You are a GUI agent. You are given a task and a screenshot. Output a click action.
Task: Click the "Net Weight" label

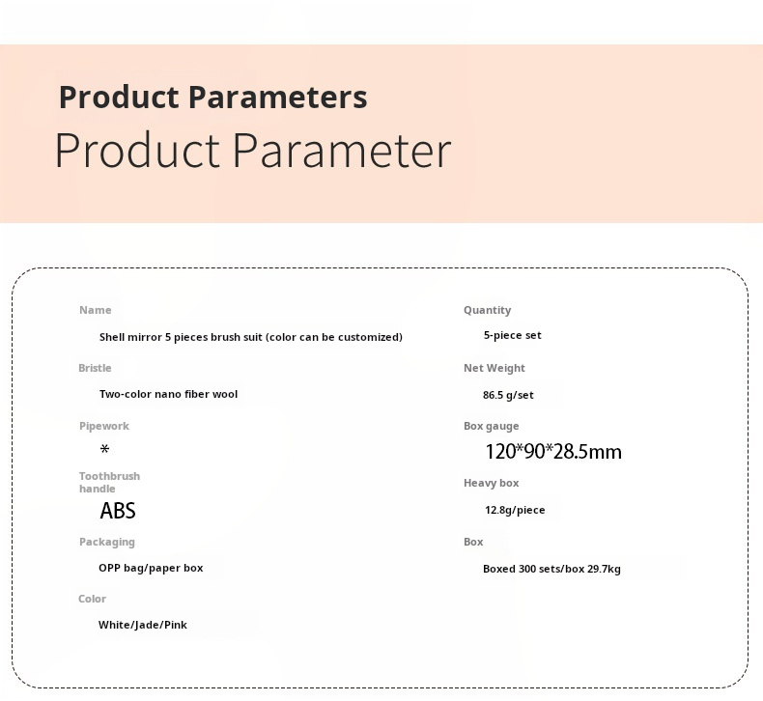coord(494,368)
